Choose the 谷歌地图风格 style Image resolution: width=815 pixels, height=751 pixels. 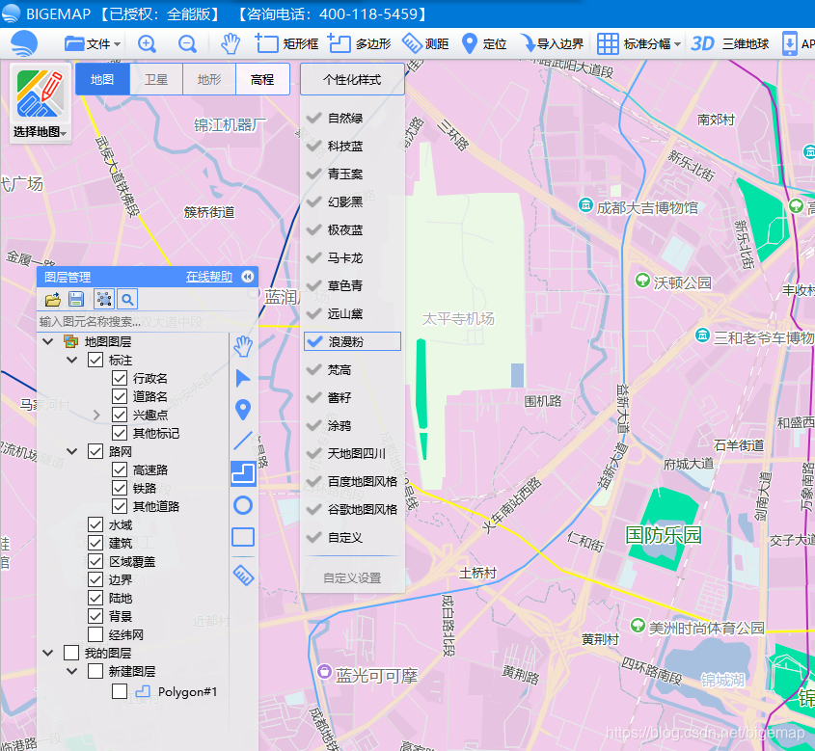(352, 509)
